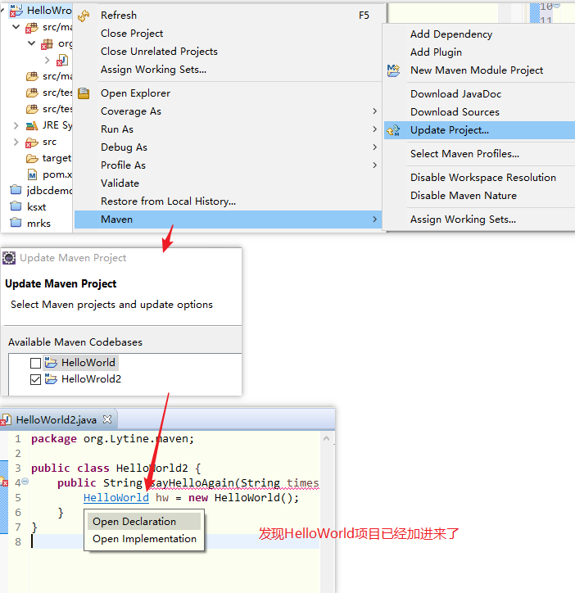Click the pom.xml Maven file icon
The width and height of the screenshot is (575, 593).
33,174
